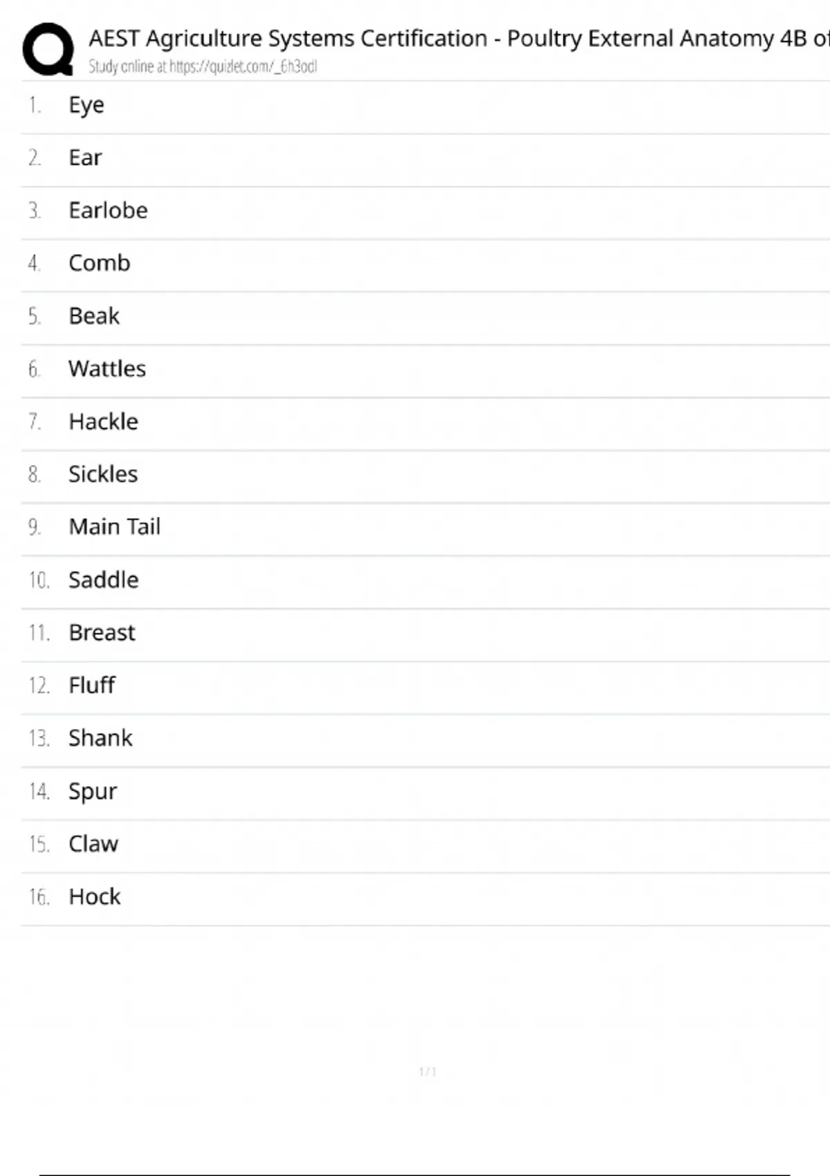This screenshot has width=830, height=1176.
Task: Choose the Comb row
Action: point(99,263)
